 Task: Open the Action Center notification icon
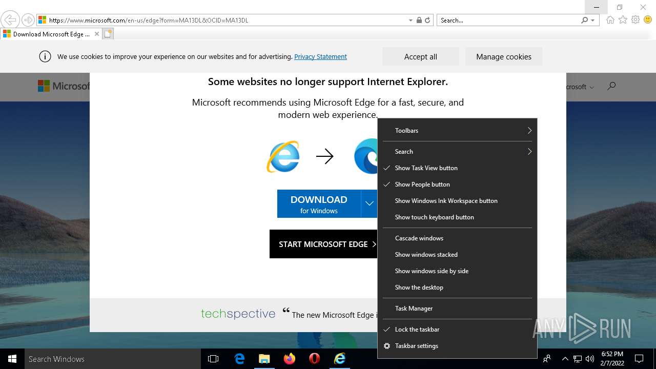(639, 359)
